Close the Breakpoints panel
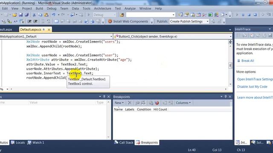The image size is (273, 153). click(230, 96)
